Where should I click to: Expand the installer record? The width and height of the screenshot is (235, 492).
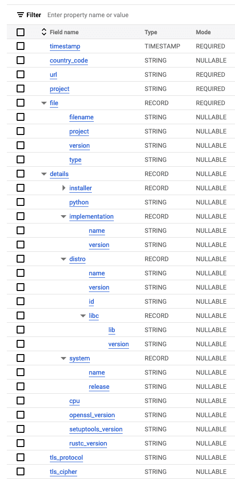pos(64,188)
